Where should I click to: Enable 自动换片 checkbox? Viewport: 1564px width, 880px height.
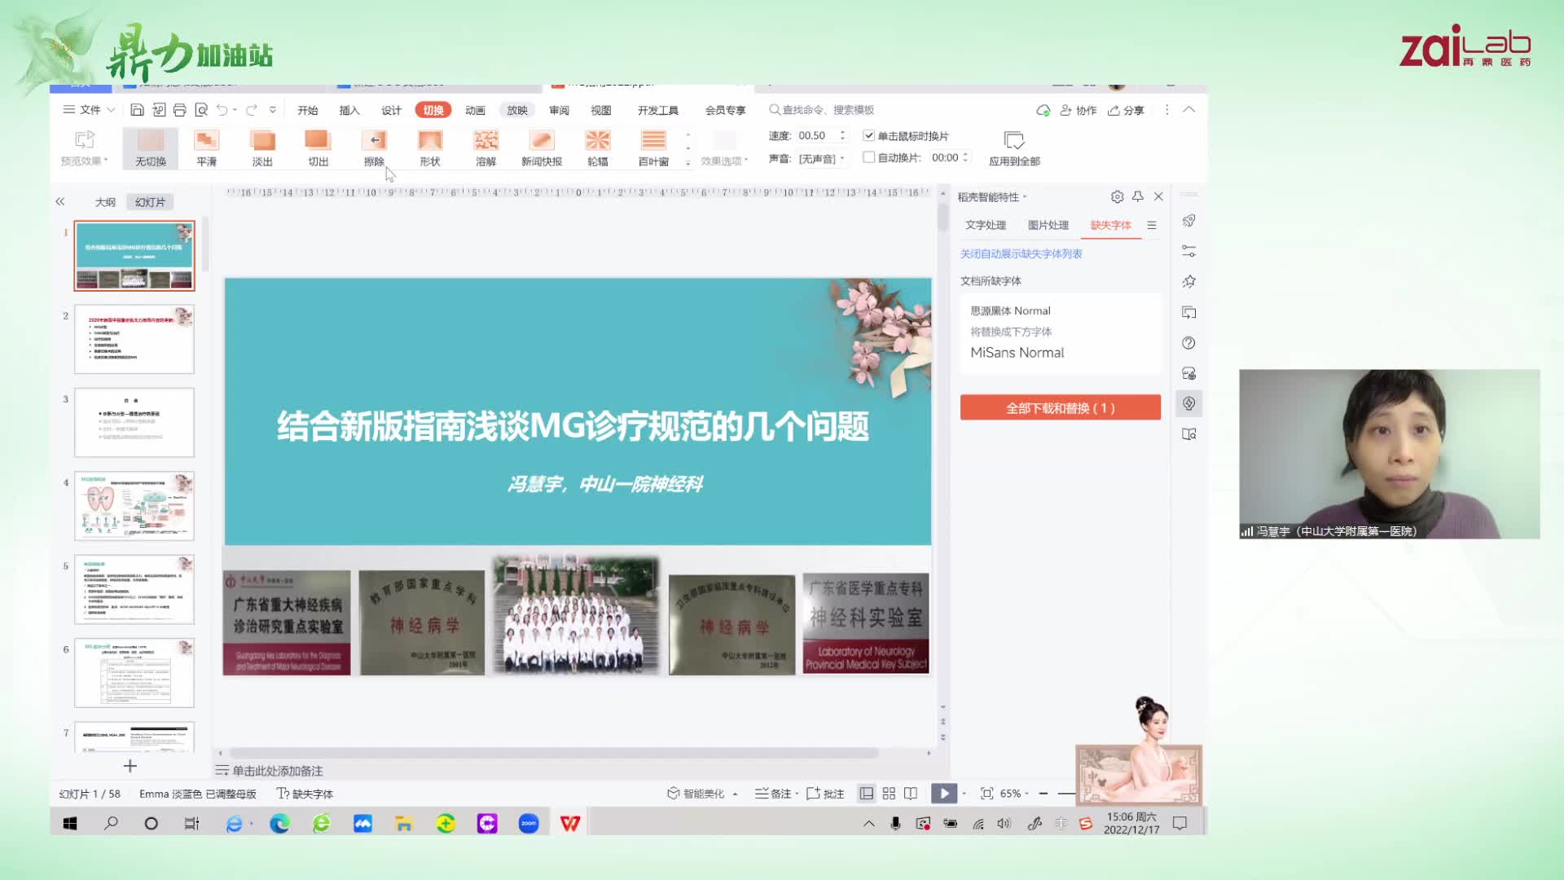tap(868, 157)
